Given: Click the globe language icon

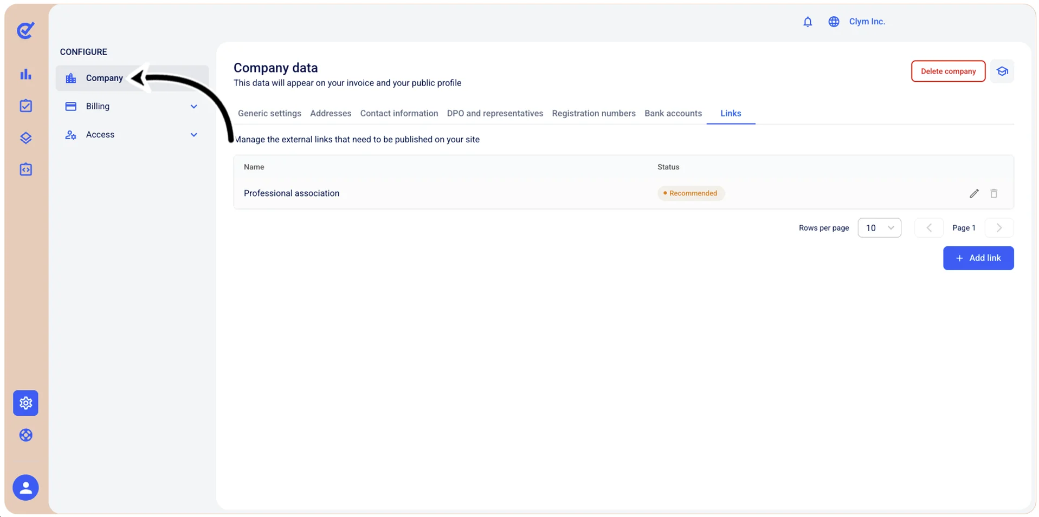Looking at the screenshot, I should coord(834,22).
